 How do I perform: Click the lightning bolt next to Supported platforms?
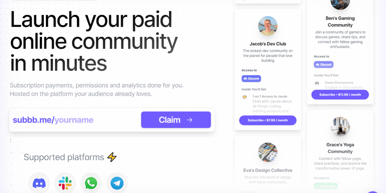[112, 157]
